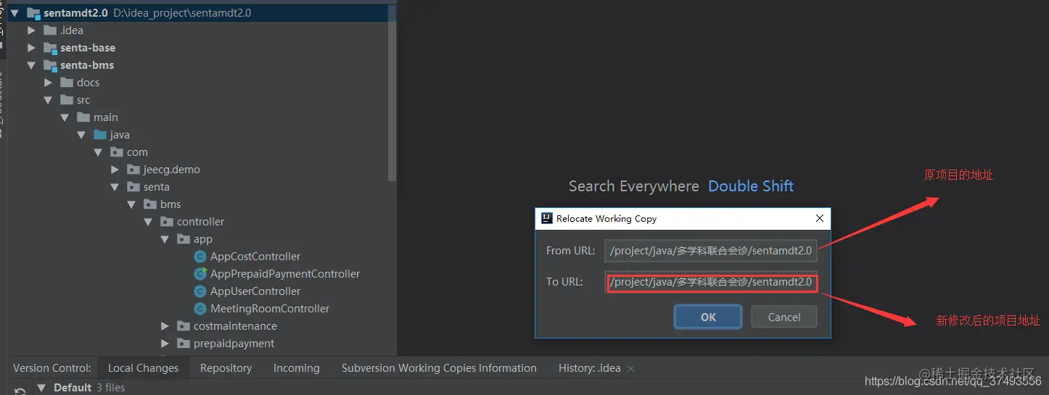
Task: Expand the .idea folder
Action: [31, 30]
